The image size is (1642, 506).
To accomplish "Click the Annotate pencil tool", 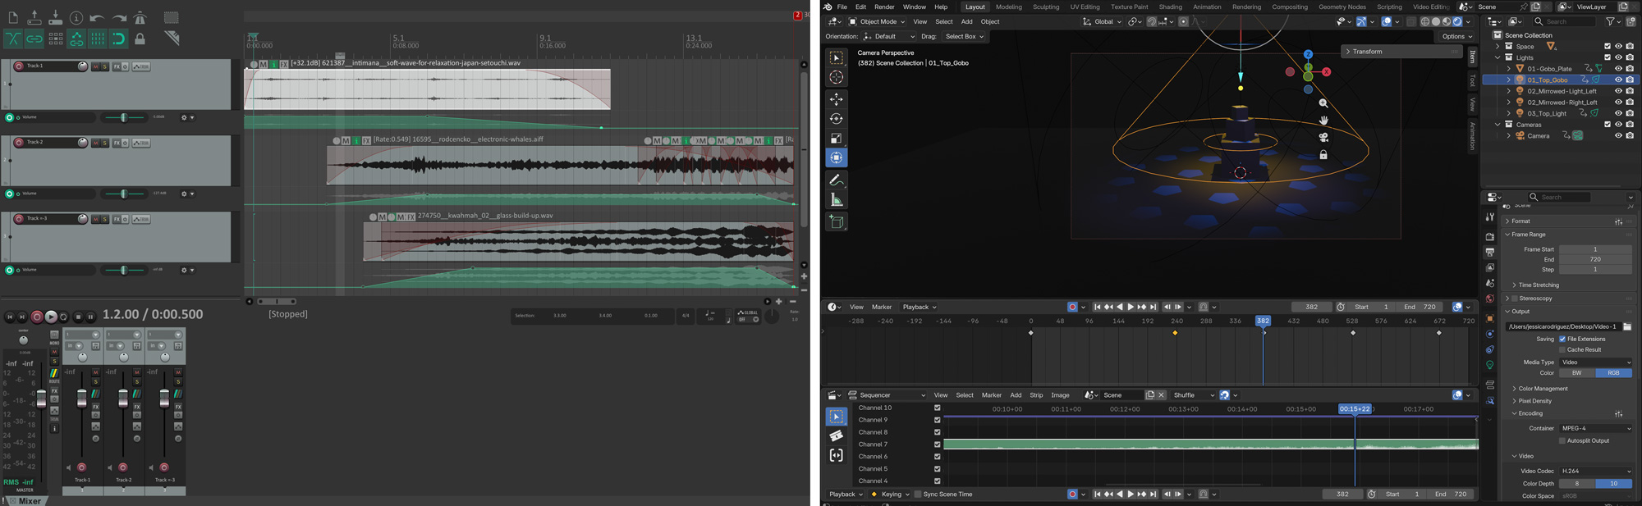I will (836, 180).
